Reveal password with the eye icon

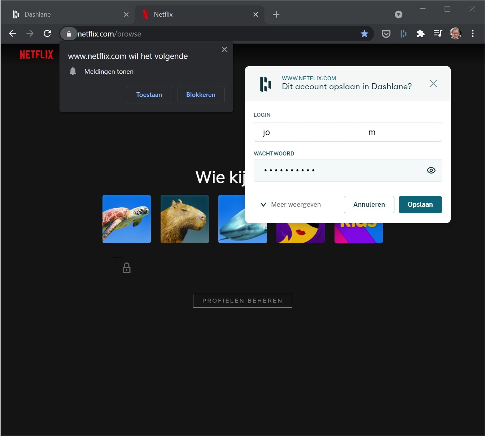[431, 170]
